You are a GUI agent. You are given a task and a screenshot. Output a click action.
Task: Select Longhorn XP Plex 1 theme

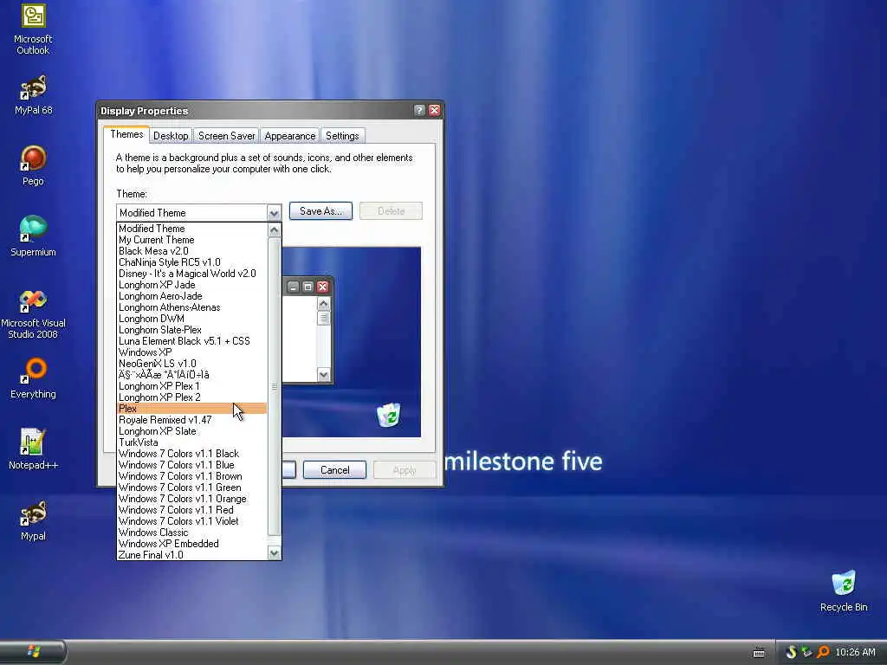click(191, 386)
